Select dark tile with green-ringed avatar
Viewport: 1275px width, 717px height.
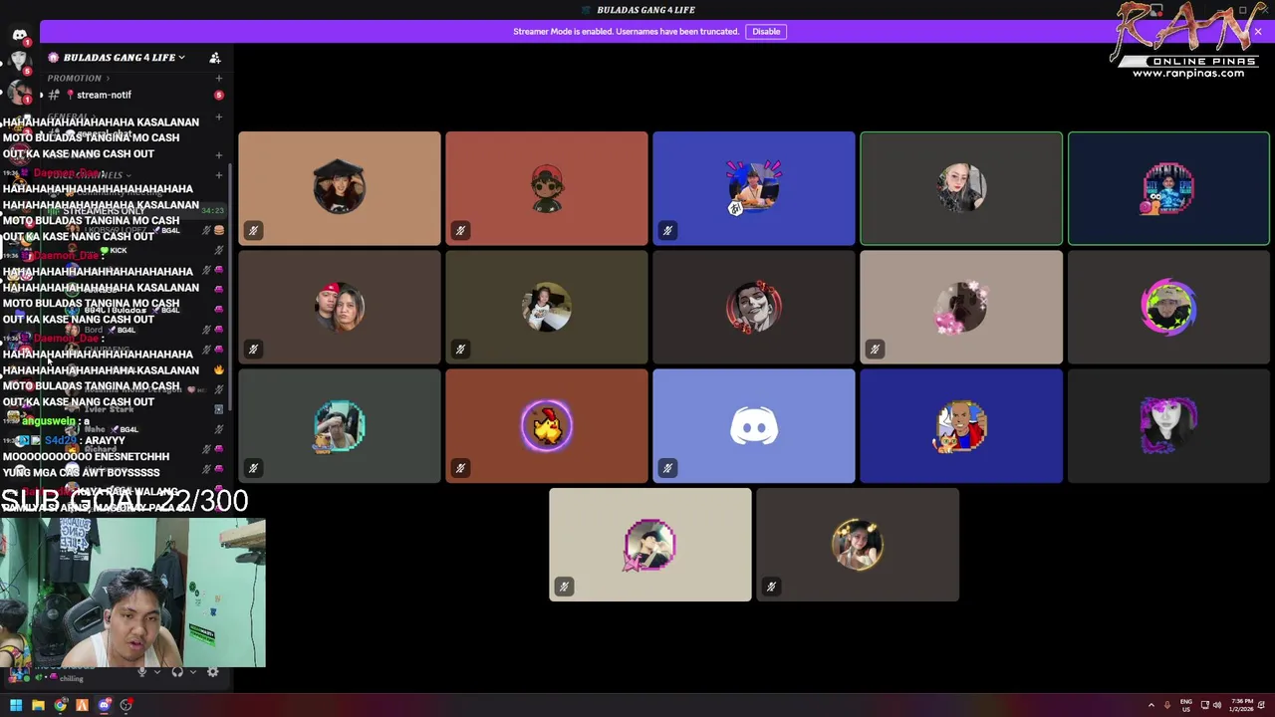(x=1168, y=307)
